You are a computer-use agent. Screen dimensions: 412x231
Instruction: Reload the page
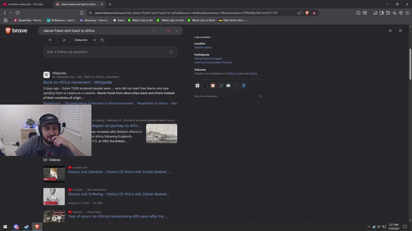(17, 13)
